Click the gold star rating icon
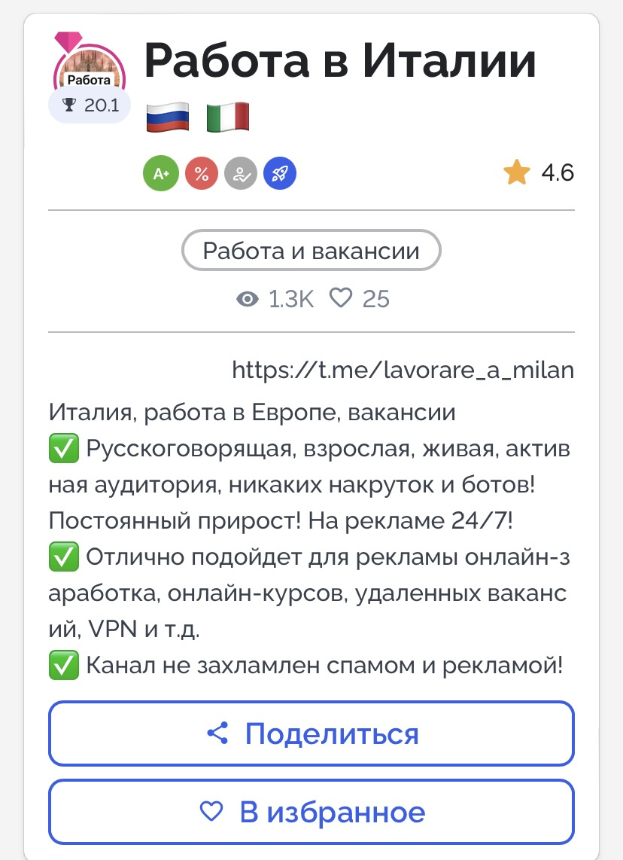623x860 pixels. point(517,173)
